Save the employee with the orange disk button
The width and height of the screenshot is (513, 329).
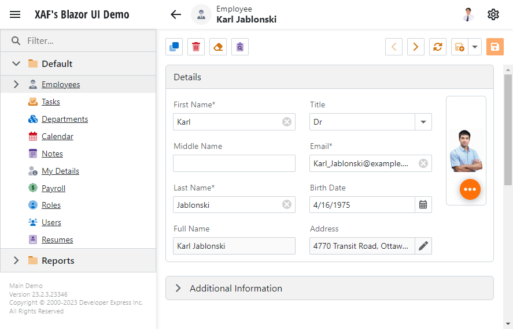point(495,47)
